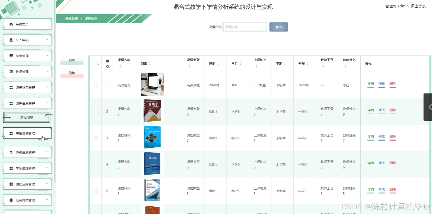
Task: Sort by 封面 column arrows
Action: point(150,64)
